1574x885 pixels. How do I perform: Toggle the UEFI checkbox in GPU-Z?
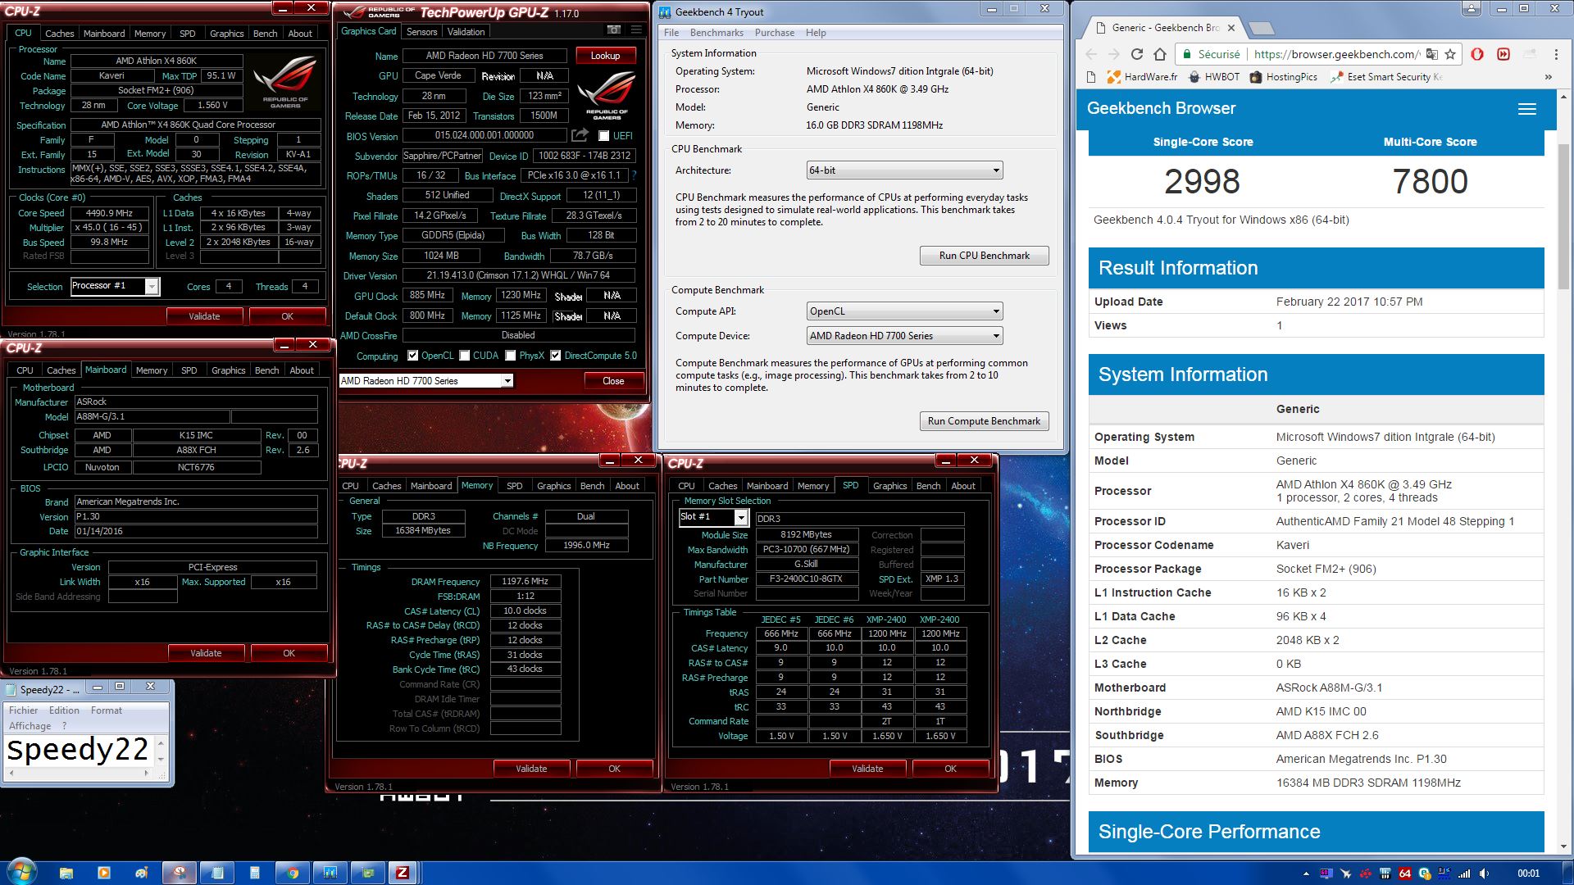pyautogui.click(x=604, y=136)
